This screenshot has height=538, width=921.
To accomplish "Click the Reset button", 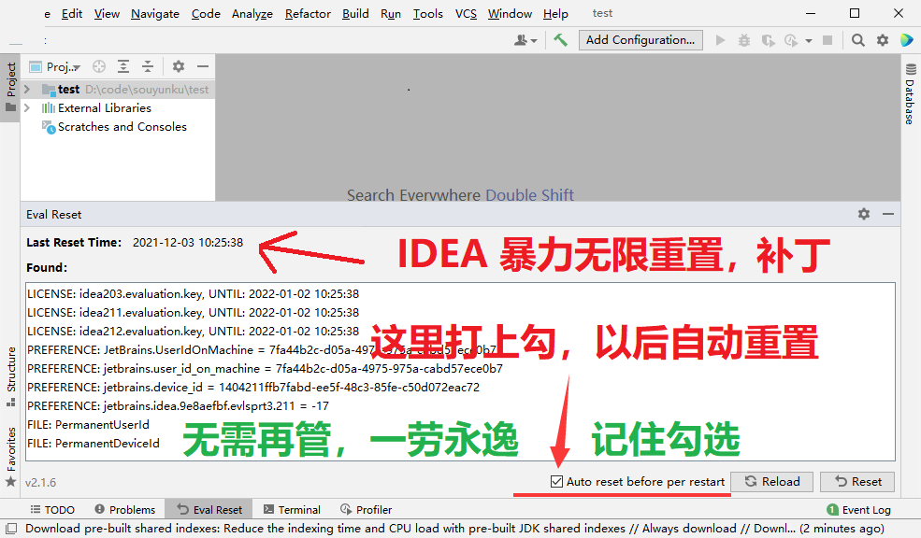I will [x=857, y=481].
